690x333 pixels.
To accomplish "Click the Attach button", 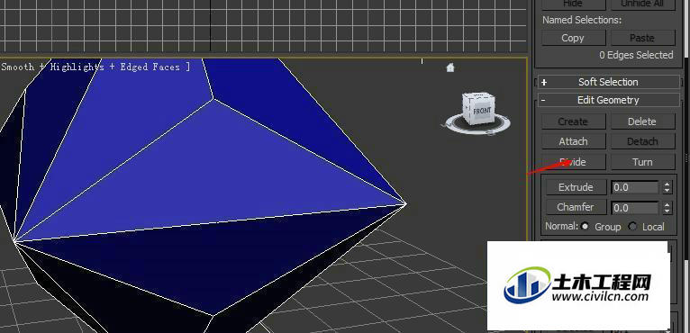I will [x=573, y=141].
